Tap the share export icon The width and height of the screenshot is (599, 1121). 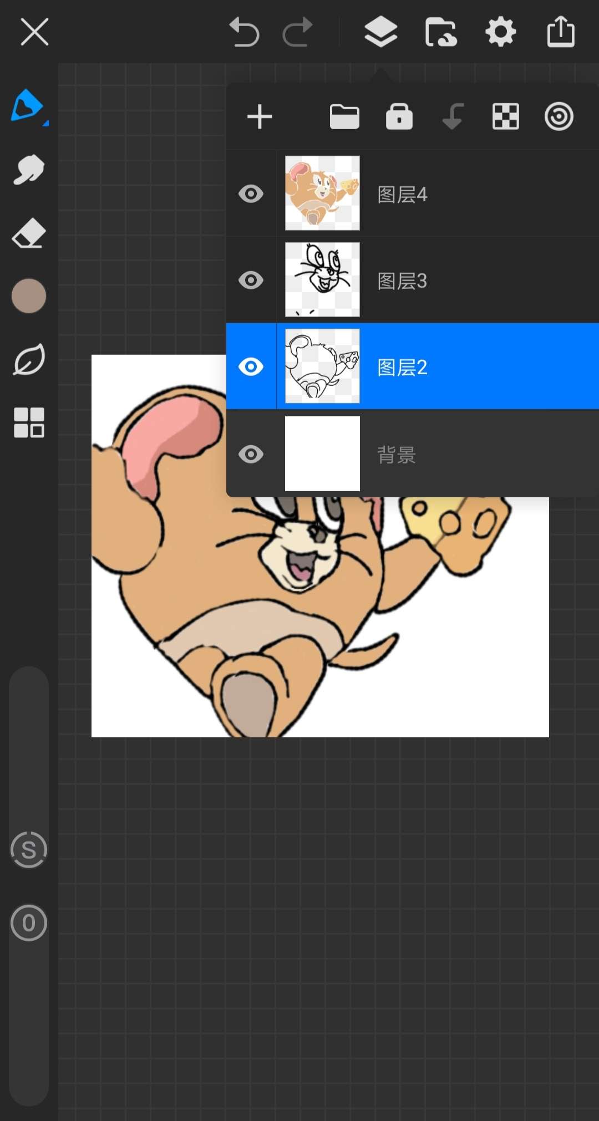561,32
